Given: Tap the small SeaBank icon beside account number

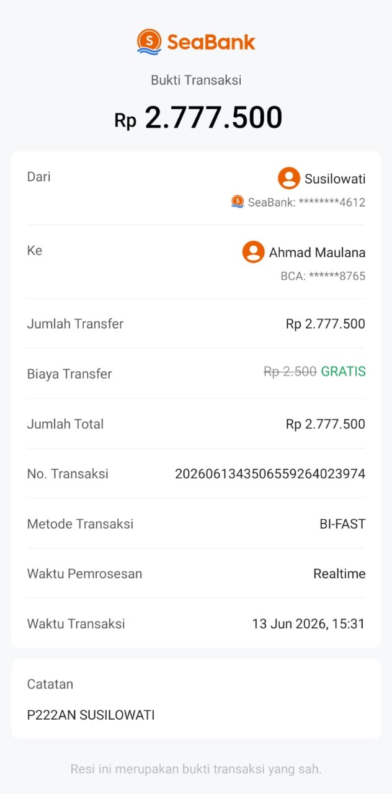Looking at the screenshot, I should [238, 202].
